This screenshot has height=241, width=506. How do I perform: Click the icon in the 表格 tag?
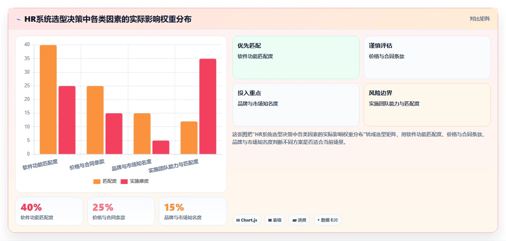(270, 220)
